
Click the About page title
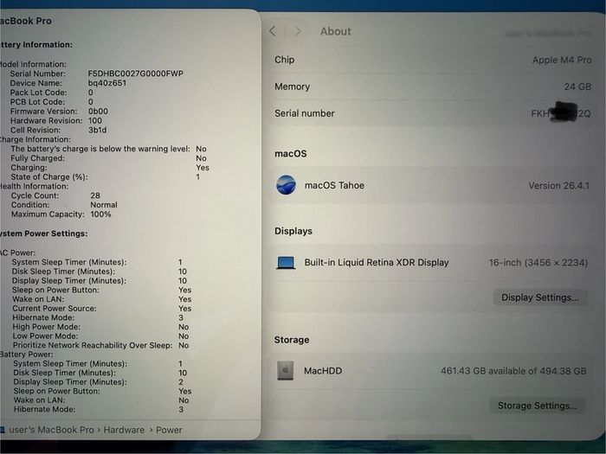tap(336, 31)
